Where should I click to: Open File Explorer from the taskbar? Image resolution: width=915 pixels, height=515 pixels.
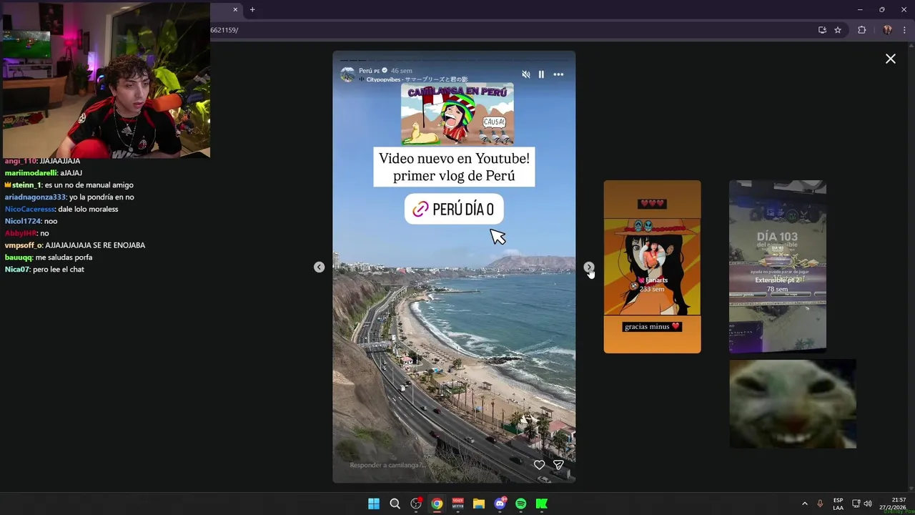point(479,504)
